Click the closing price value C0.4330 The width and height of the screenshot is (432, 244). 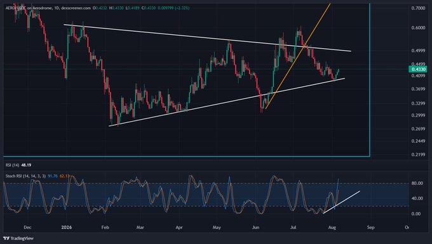[x=149, y=8]
